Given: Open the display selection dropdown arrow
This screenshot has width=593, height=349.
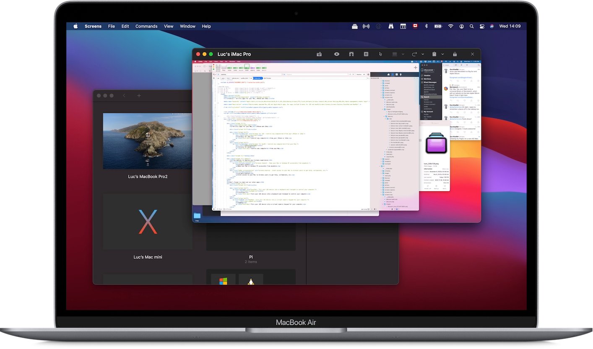Looking at the screenshot, I should coord(403,55).
